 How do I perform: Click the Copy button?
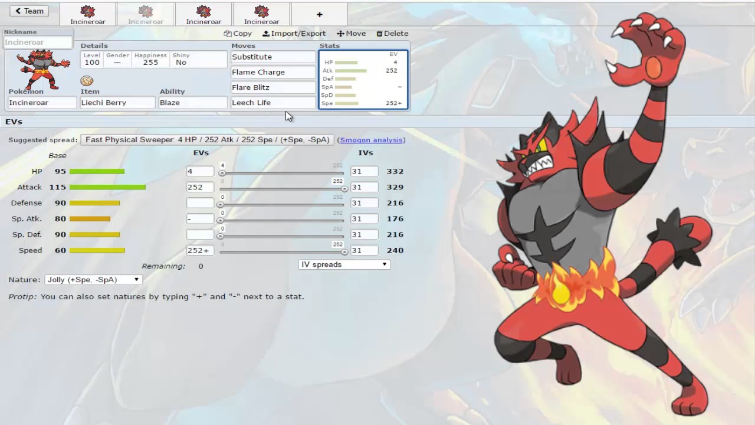pos(238,34)
